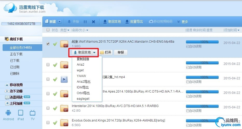
Task: Click BT folder icon of Interstellar task
Action: tap(64, 108)
